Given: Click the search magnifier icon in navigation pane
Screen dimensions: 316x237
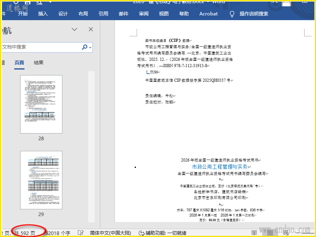Looking at the screenshot, I should [85, 47].
